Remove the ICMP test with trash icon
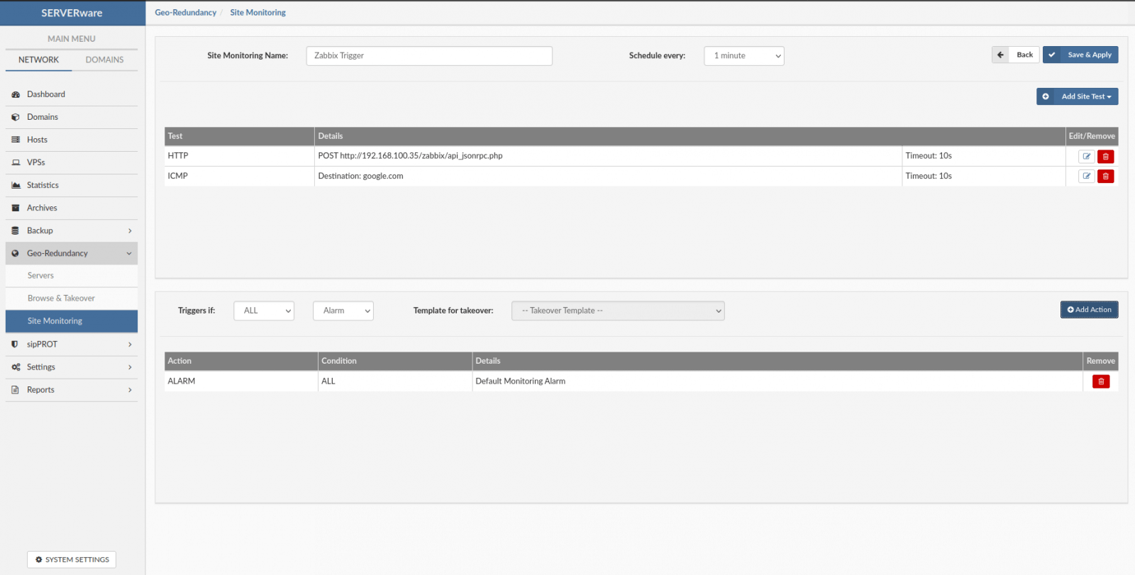1135x575 pixels. click(x=1105, y=177)
